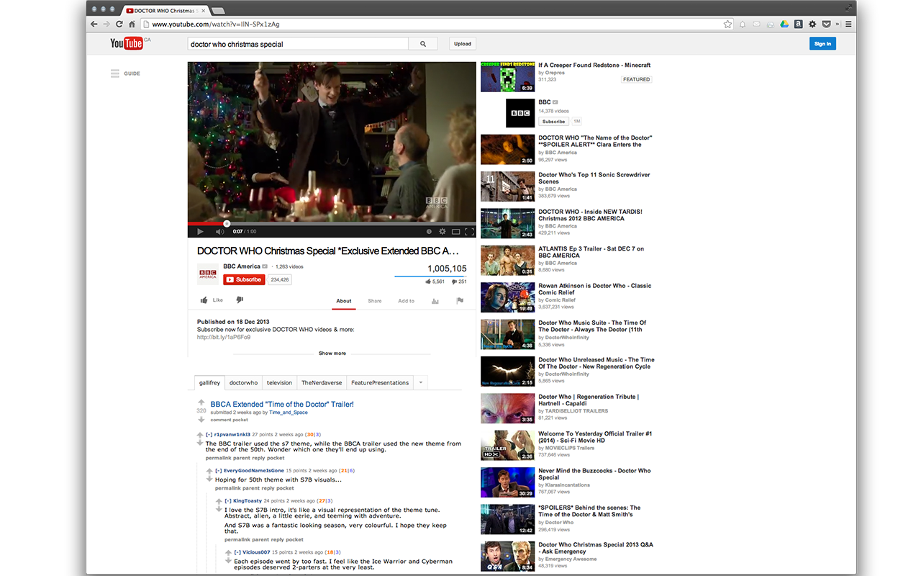Show hidden extensions via the chevron

(838, 24)
